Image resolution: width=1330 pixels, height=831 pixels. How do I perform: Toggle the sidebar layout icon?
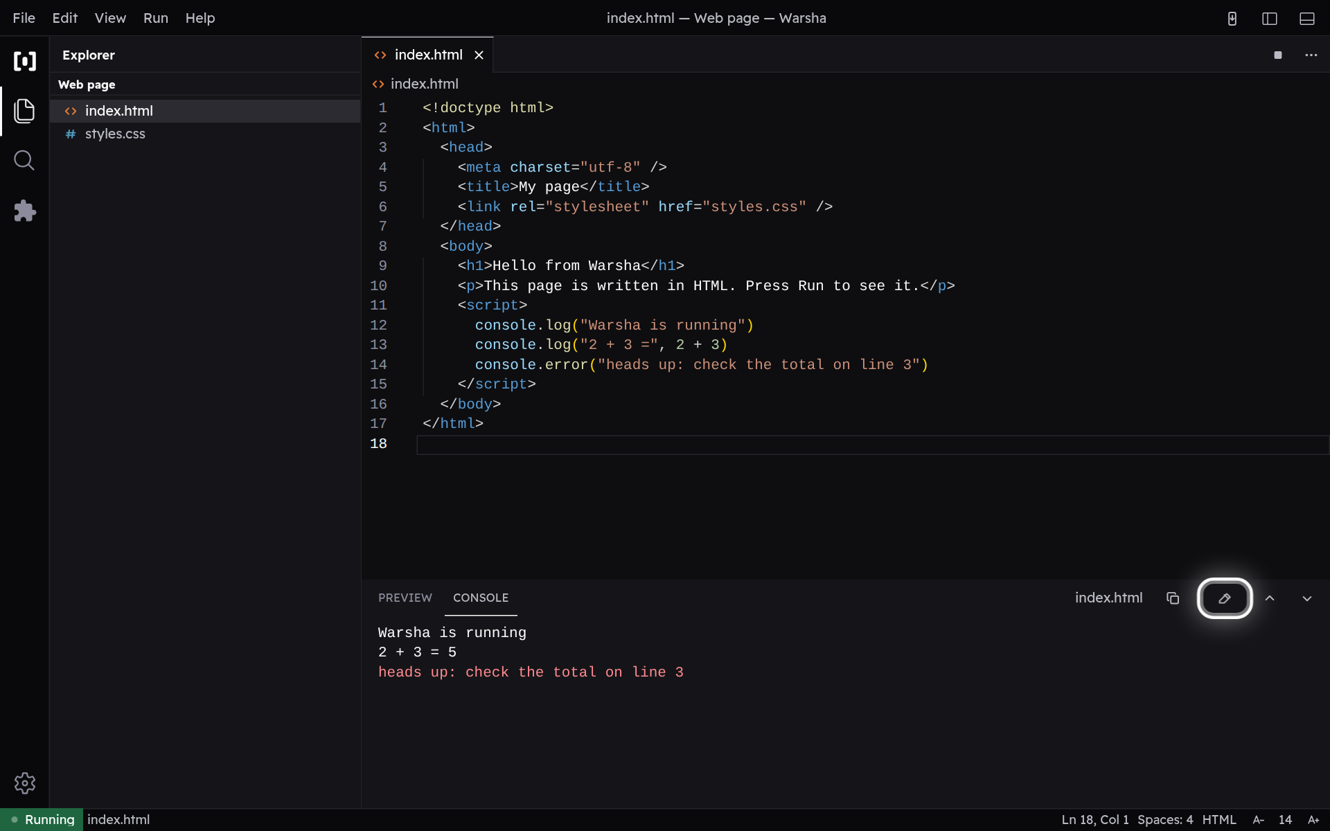click(x=1270, y=19)
